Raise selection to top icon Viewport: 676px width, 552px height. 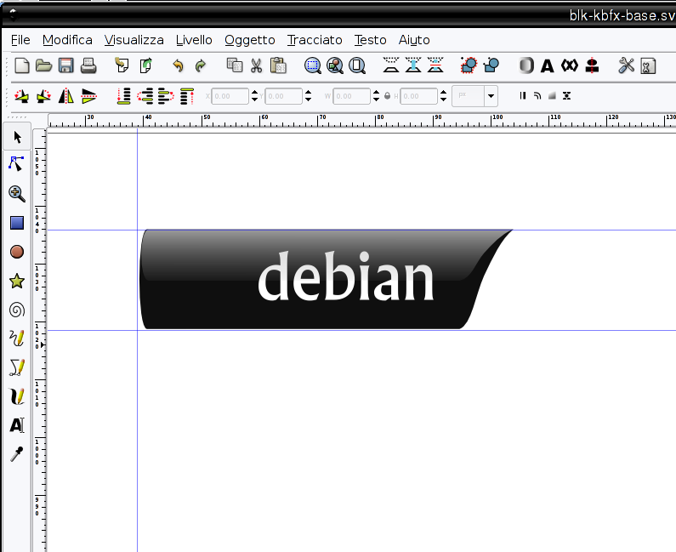(x=187, y=96)
